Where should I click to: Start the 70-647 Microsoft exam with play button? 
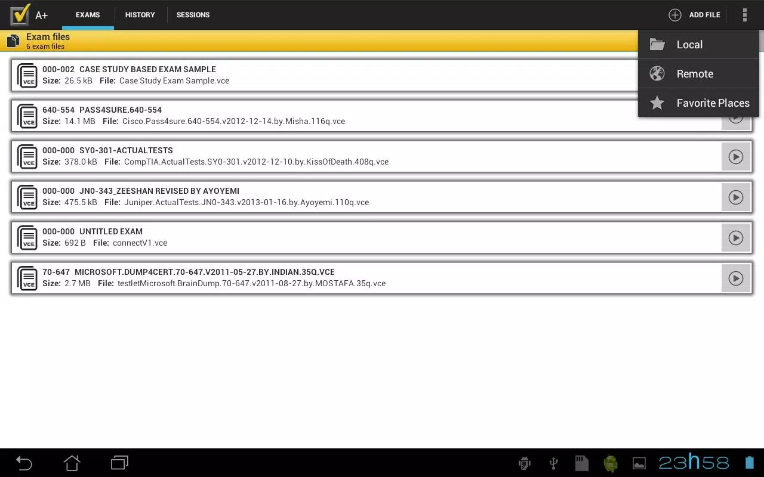click(736, 278)
